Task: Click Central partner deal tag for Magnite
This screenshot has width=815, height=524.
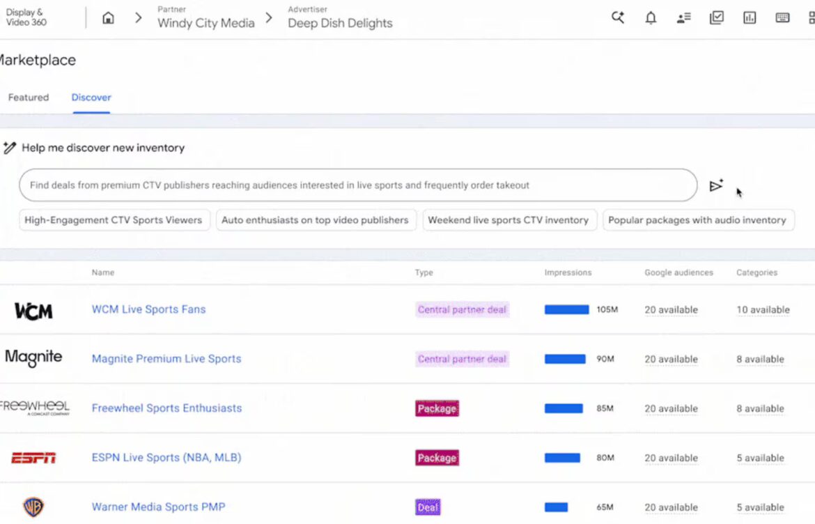Action: (462, 360)
